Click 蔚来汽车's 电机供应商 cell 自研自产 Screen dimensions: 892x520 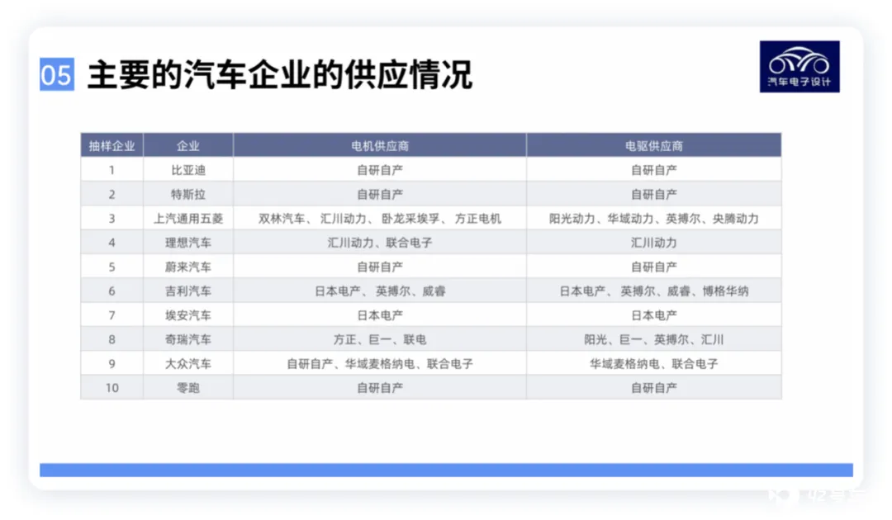380,267
